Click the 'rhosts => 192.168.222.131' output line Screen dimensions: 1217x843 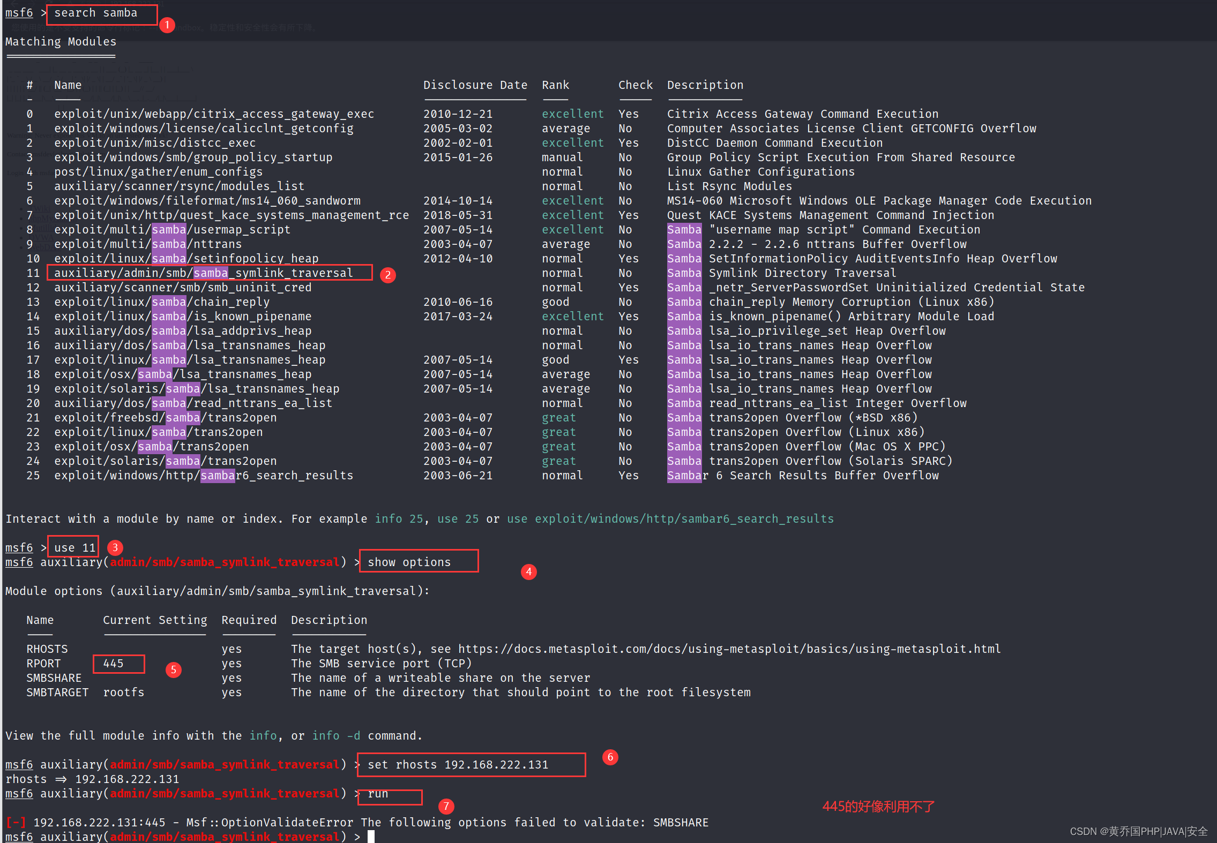(x=92, y=779)
